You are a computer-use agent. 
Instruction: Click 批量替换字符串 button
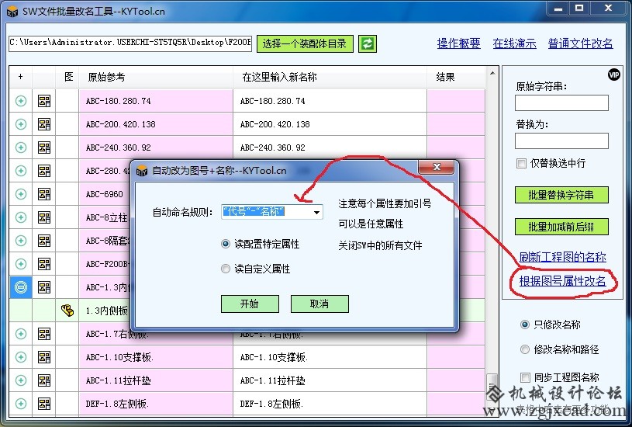point(561,195)
